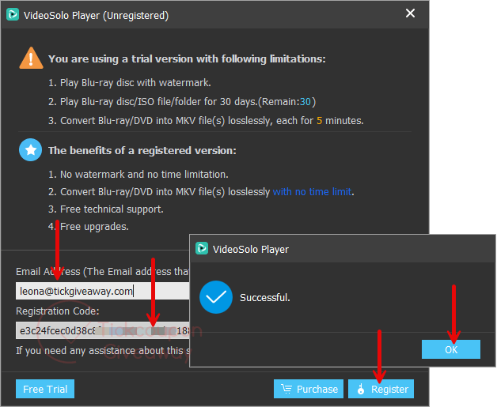Click the Registration Code field

[x=103, y=330]
